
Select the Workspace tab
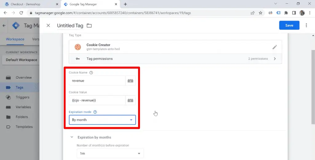pos(15,39)
